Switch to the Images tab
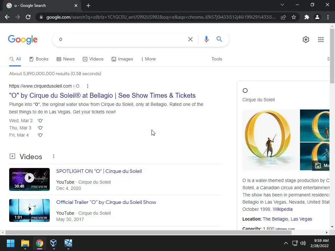335x251 pixels. click(x=122, y=59)
